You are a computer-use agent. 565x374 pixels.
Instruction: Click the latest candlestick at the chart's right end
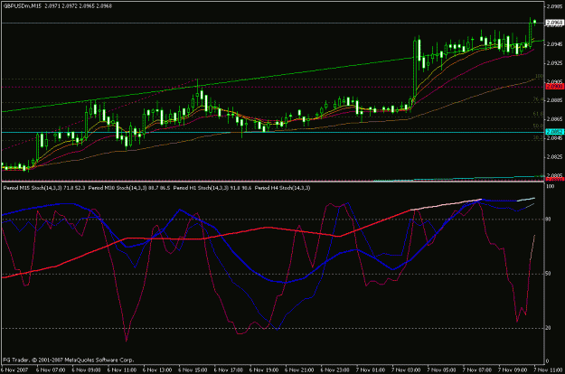(x=535, y=23)
